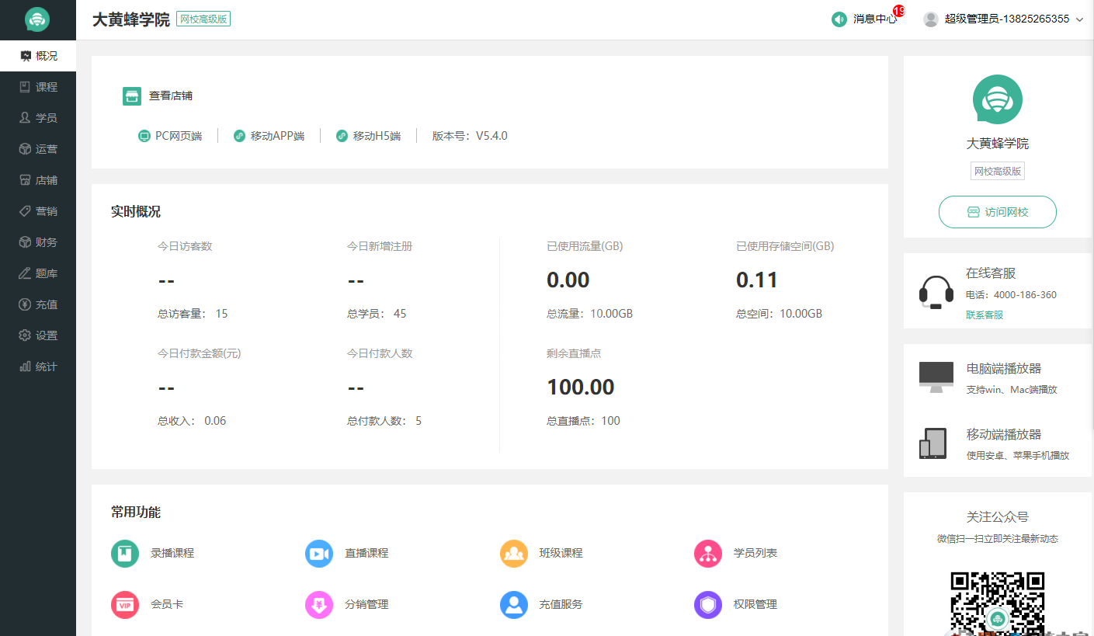Image resolution: width=1094 pixels, height=636 pixels.
Task: Open the 充值服务 recharge service shortcut icon
Action: pos(514,605)
